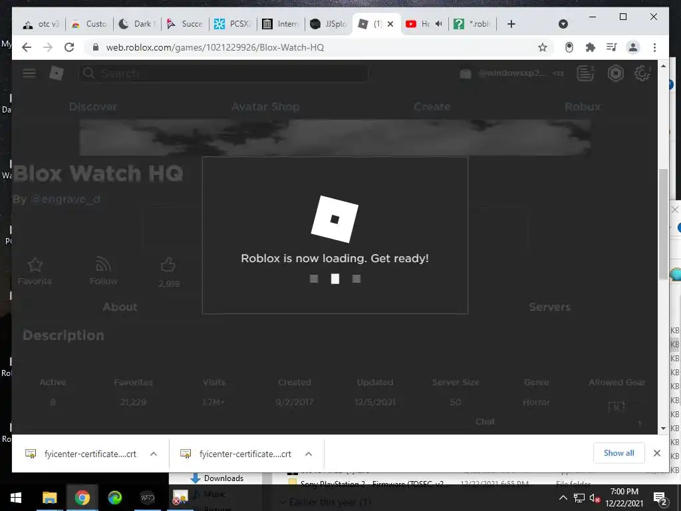Viewport: 681px width, 511px height.
Task: Open the Roblox hamburger navigation menu
Action: [29, 73]
